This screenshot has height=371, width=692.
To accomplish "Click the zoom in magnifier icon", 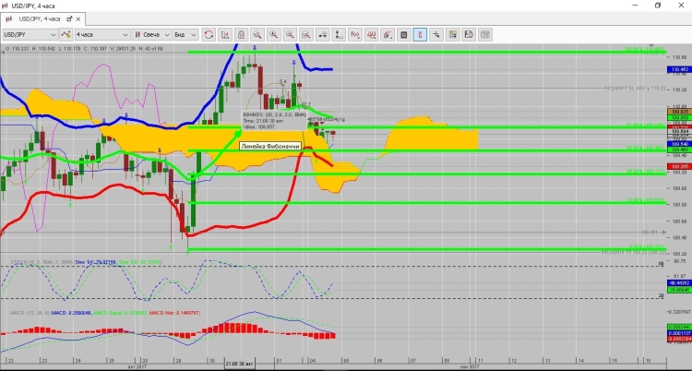I will tap(274, 34).
